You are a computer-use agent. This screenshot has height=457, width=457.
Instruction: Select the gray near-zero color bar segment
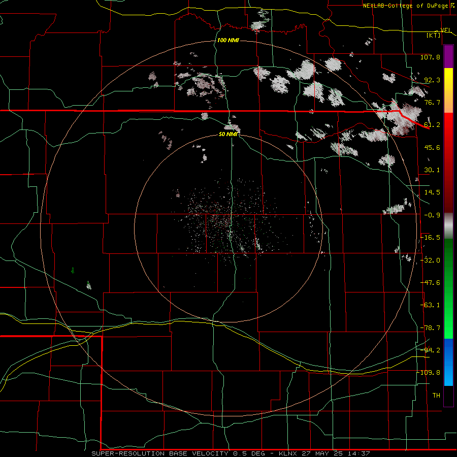click(448, 225)
